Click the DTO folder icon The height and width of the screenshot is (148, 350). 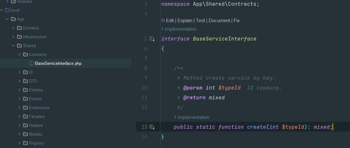pyautogui.click(x=26, y=81)
